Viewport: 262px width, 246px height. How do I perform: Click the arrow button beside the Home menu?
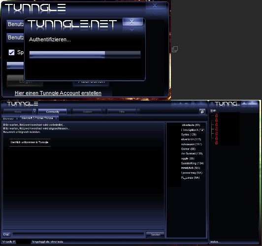[x=34, y=112]
